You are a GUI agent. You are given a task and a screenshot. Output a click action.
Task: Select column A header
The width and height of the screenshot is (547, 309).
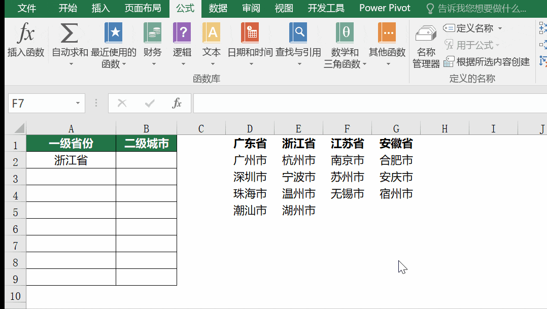coord(71,129)
